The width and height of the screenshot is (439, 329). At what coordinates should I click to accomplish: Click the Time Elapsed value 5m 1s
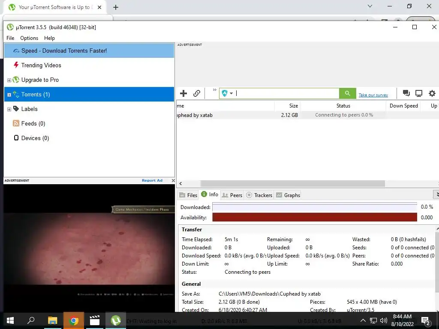(x=231, y=239)
